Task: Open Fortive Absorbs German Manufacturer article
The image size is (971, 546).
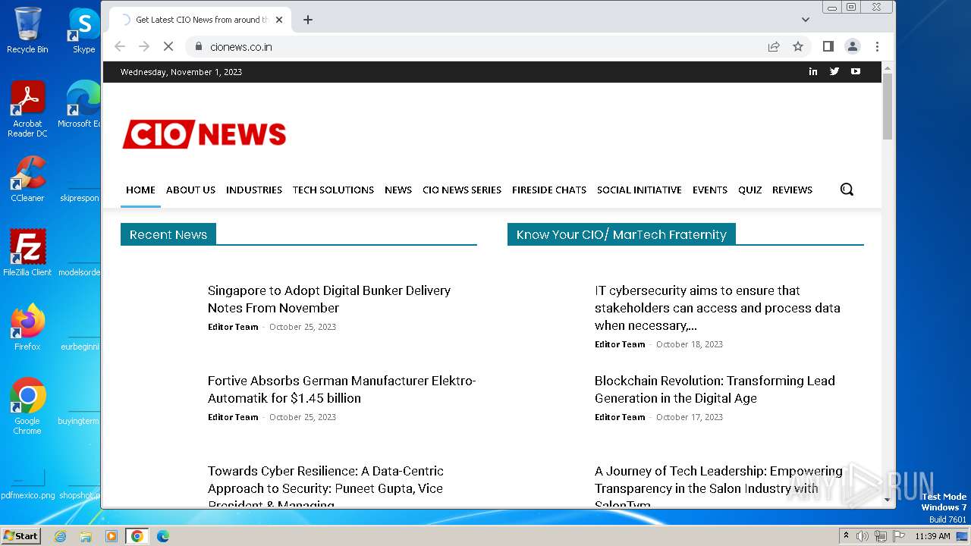Action: [x=341, y=389]
